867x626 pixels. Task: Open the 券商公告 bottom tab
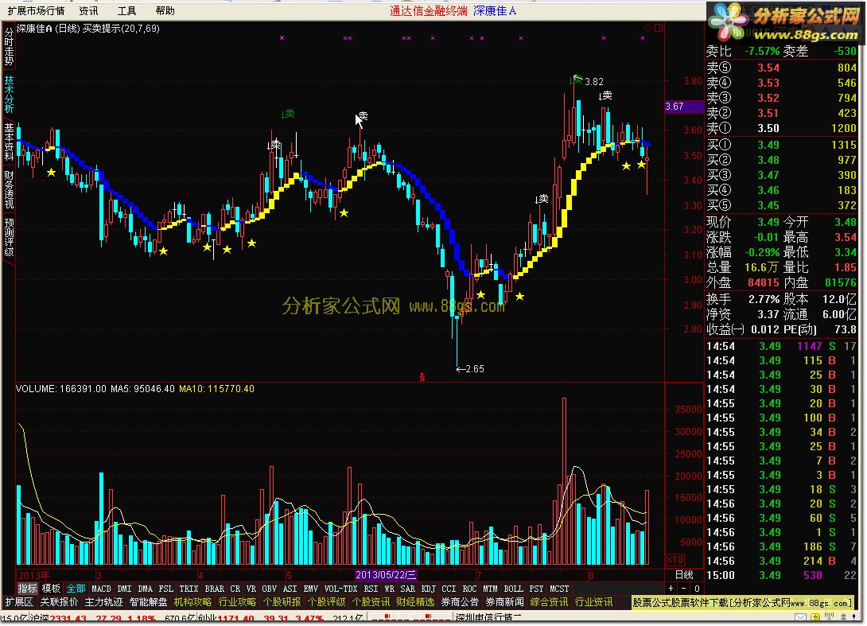pyautogui.click(x=460, y=602)
